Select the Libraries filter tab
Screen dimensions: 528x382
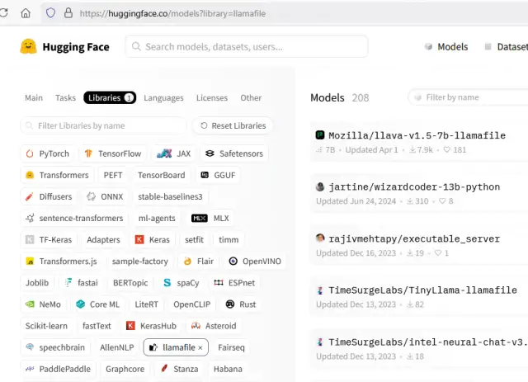point(110,97)
